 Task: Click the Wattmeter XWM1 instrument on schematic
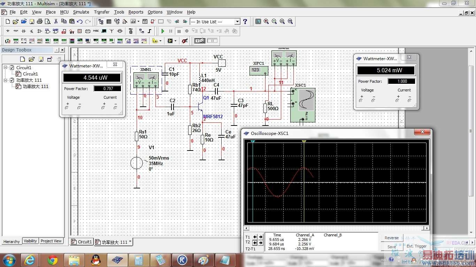146,80
